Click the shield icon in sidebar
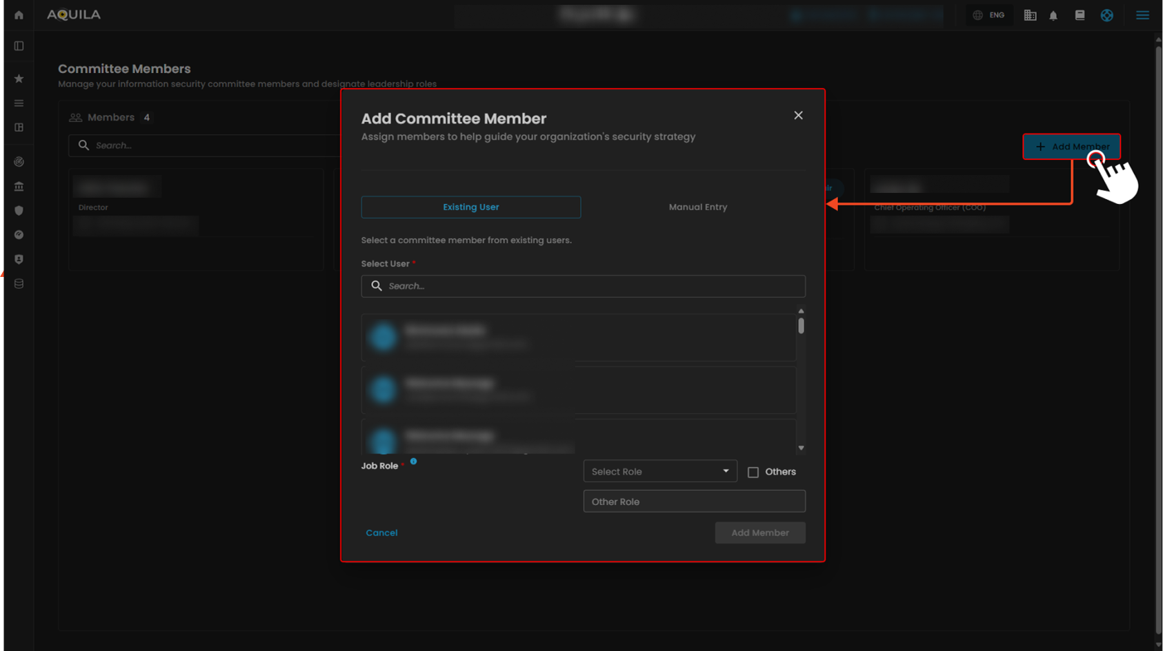The width and height of the screenshot is (1163, 651). pyautogui.click(x=19, y=211)
